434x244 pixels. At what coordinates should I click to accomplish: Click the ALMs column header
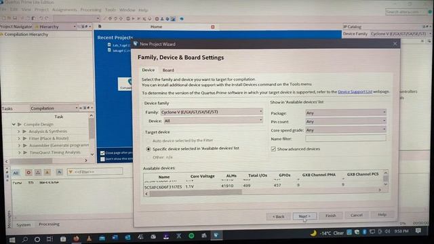pos(231,176)
